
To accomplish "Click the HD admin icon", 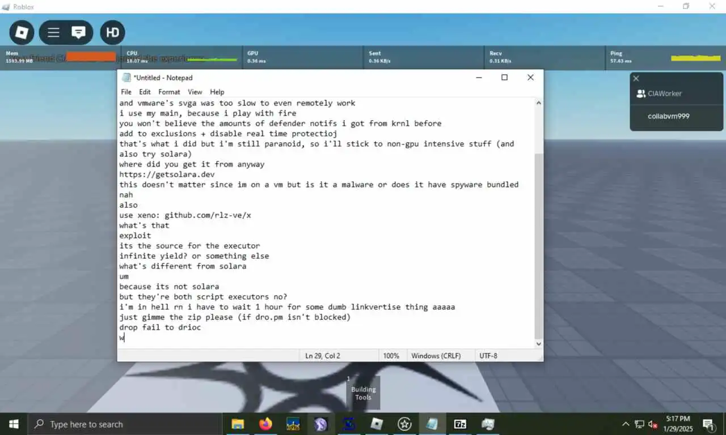I will [112, 32].
